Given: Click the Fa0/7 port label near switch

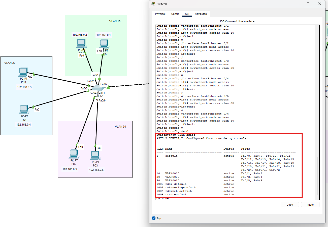Looking at the screenshot, I should 104,84.
